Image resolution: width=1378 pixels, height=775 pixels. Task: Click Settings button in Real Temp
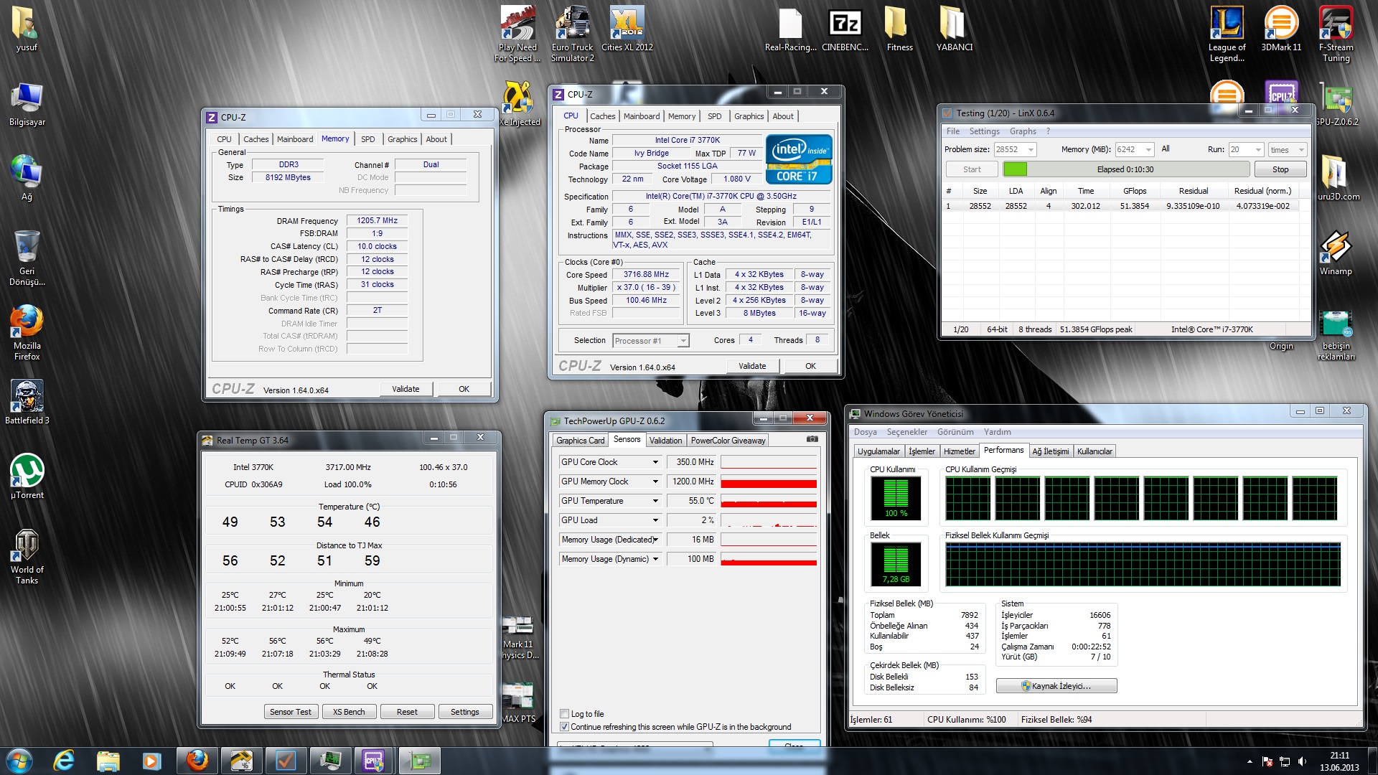[464, 712]
